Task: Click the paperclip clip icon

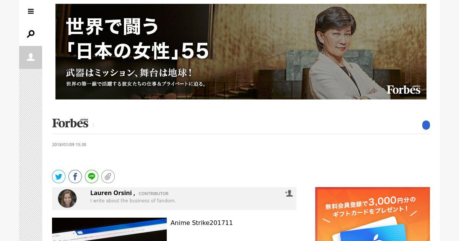Action: click(x=108, y=176)
